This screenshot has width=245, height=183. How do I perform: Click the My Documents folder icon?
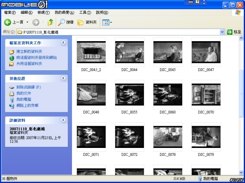coord(12,94)
